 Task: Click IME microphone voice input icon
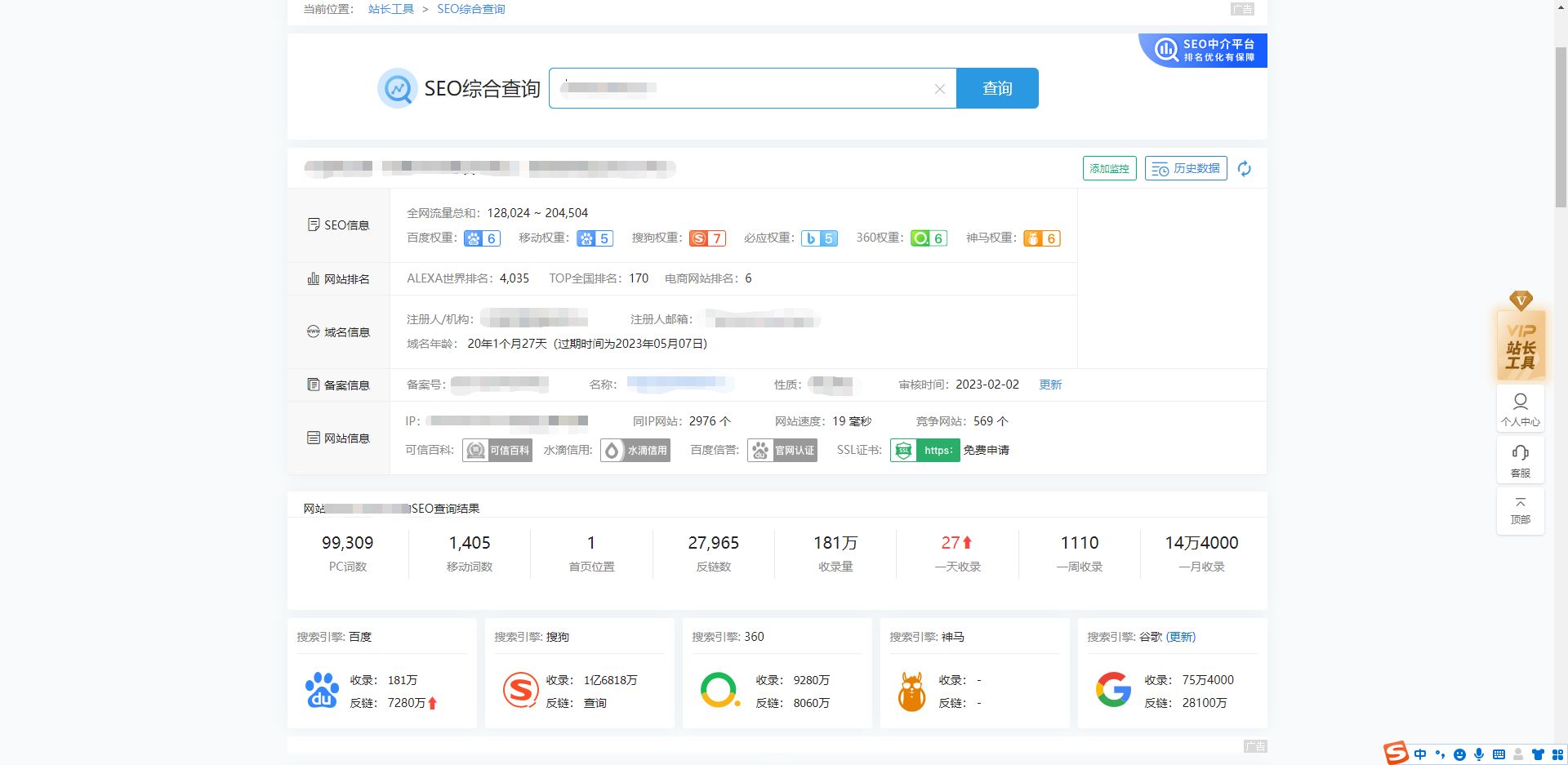(1479, 754)
